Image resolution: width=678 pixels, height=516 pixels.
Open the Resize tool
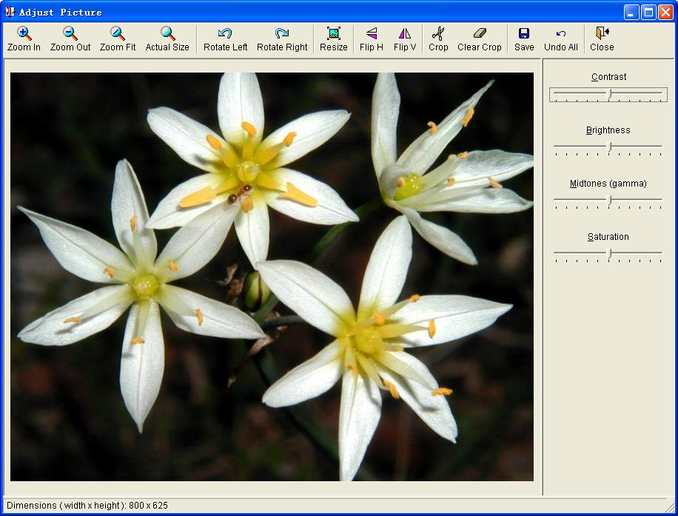(x=333, y=34)
